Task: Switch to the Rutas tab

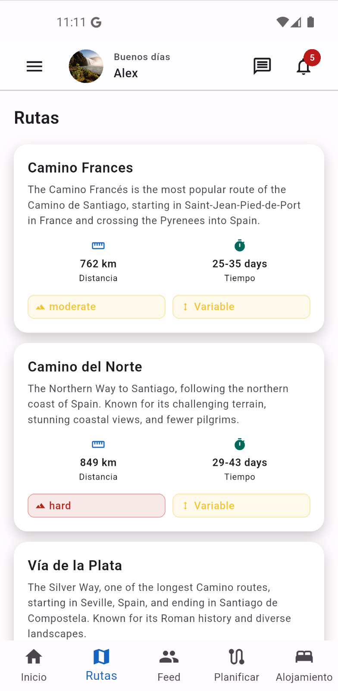Action: pyautogui.click(x=101, y=666)
